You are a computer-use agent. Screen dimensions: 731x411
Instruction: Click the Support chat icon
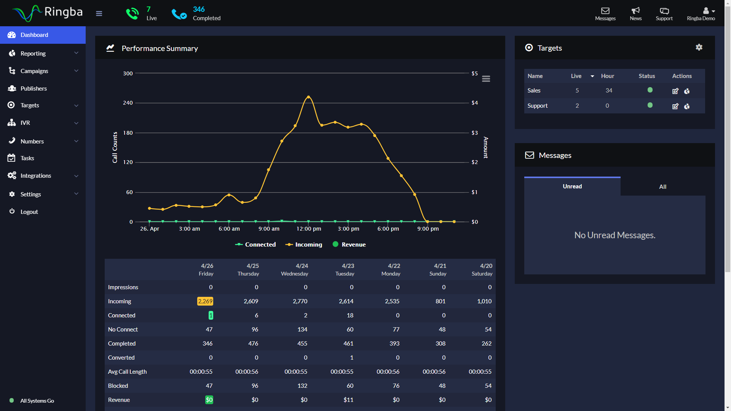(x=664, y=11)
